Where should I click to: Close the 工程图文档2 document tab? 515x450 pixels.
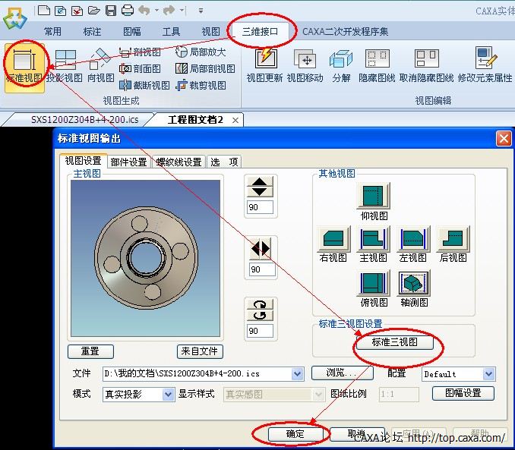click(235, 121)
